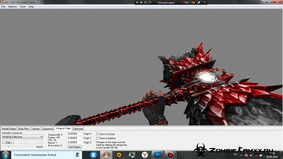
Task: Switch to the Fullscreen tab
Action: pyautogui.click(x=78, y=129)
